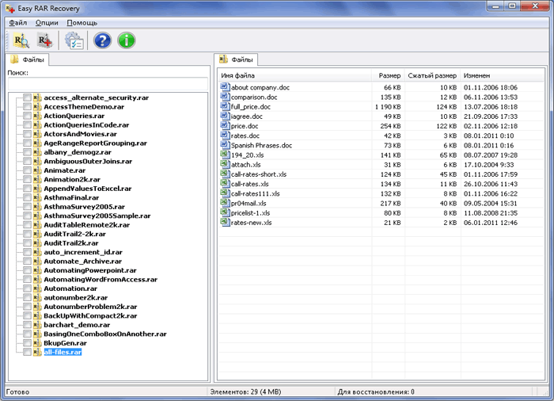Select the Файлы tab in the right panel

coord(237,59)
